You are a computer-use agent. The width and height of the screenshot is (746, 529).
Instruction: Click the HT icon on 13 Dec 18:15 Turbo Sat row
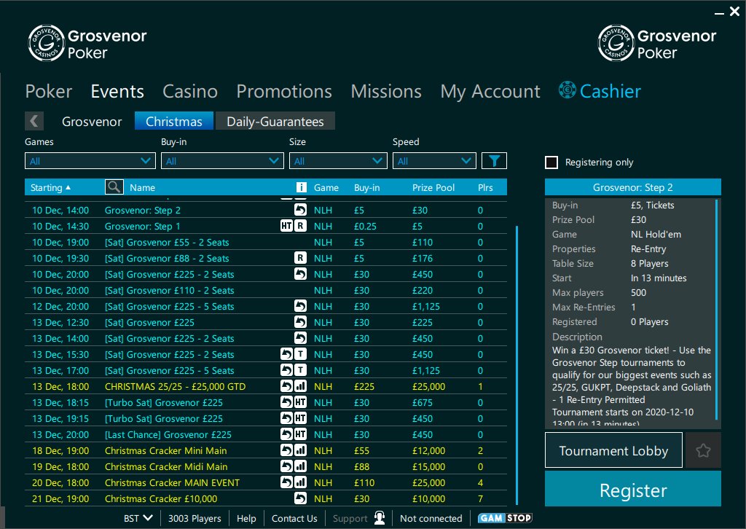(300, 402)
